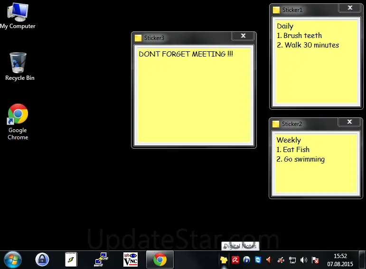Click the Sticker2 title bar text

(x=292, y=124)
